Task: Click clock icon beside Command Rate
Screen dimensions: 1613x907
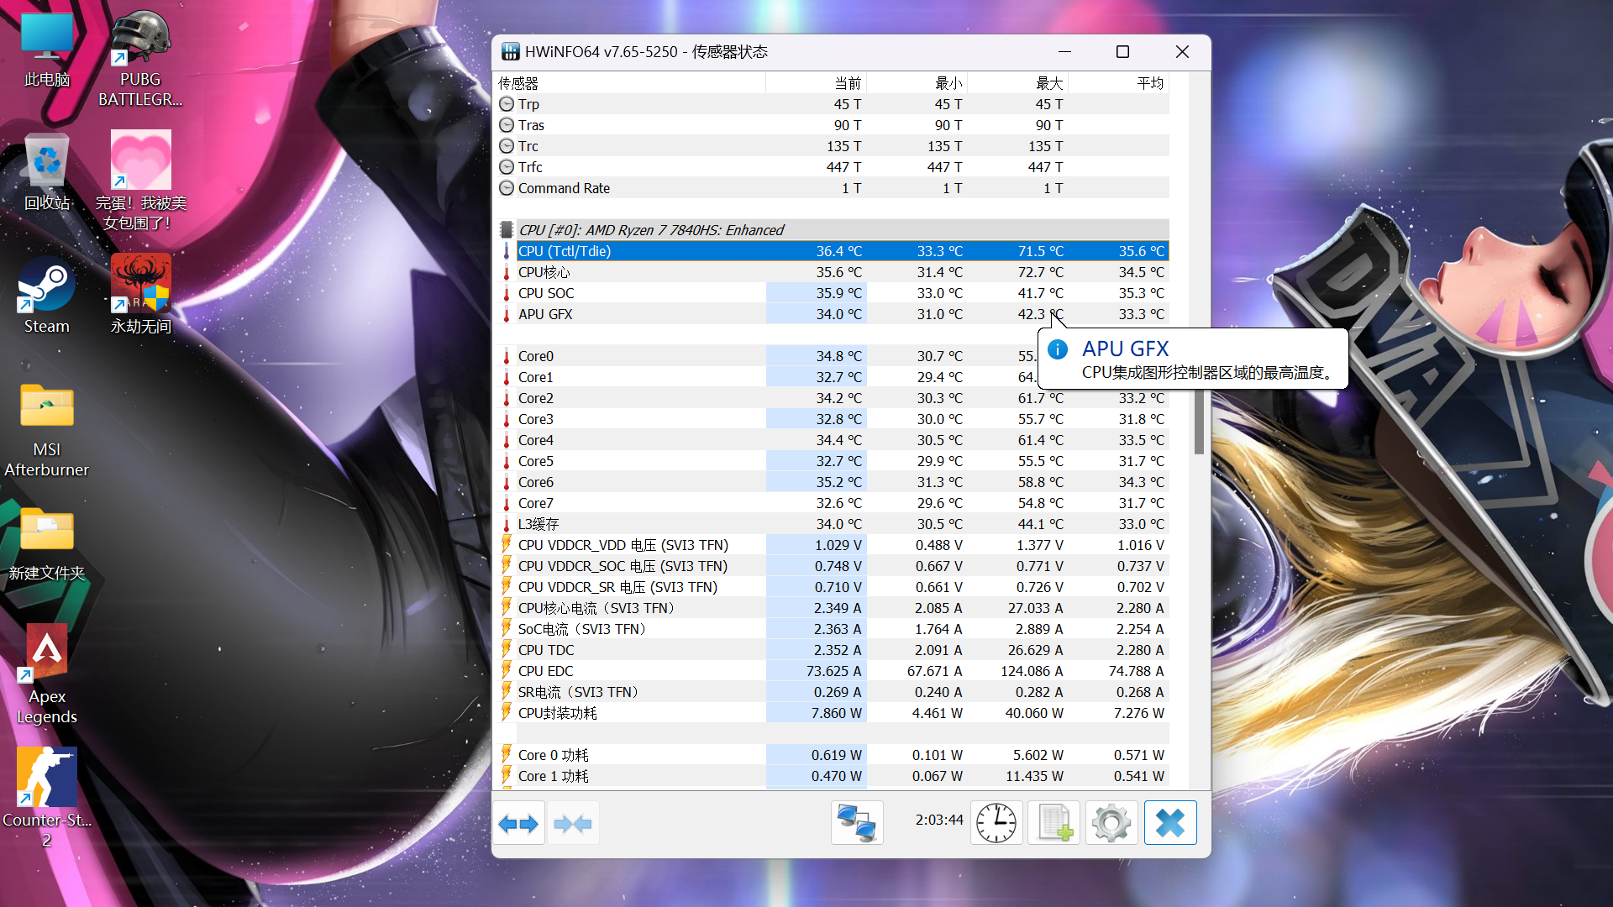Action: click(x=507, y=188)
